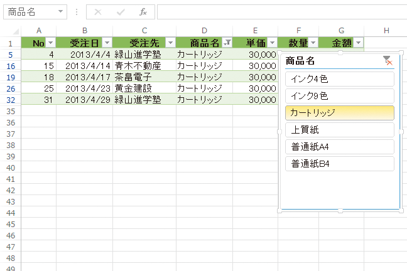The width and height of the screenshot is (407, 271).
Task: Click cell containing 黄金建設
Action: pyautogui.click(x=144, y=88)
